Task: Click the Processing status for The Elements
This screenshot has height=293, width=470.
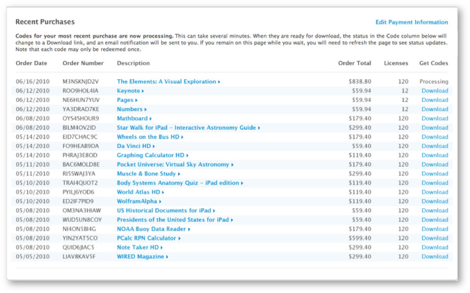Action: tap(434, 82)
